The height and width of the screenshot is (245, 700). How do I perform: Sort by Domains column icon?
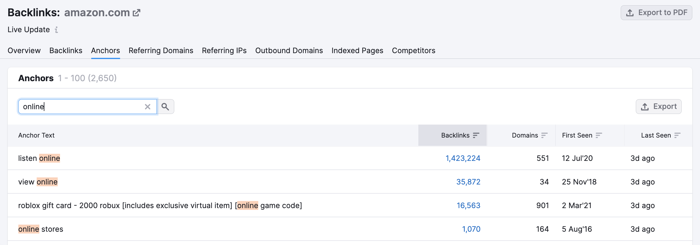544,135
